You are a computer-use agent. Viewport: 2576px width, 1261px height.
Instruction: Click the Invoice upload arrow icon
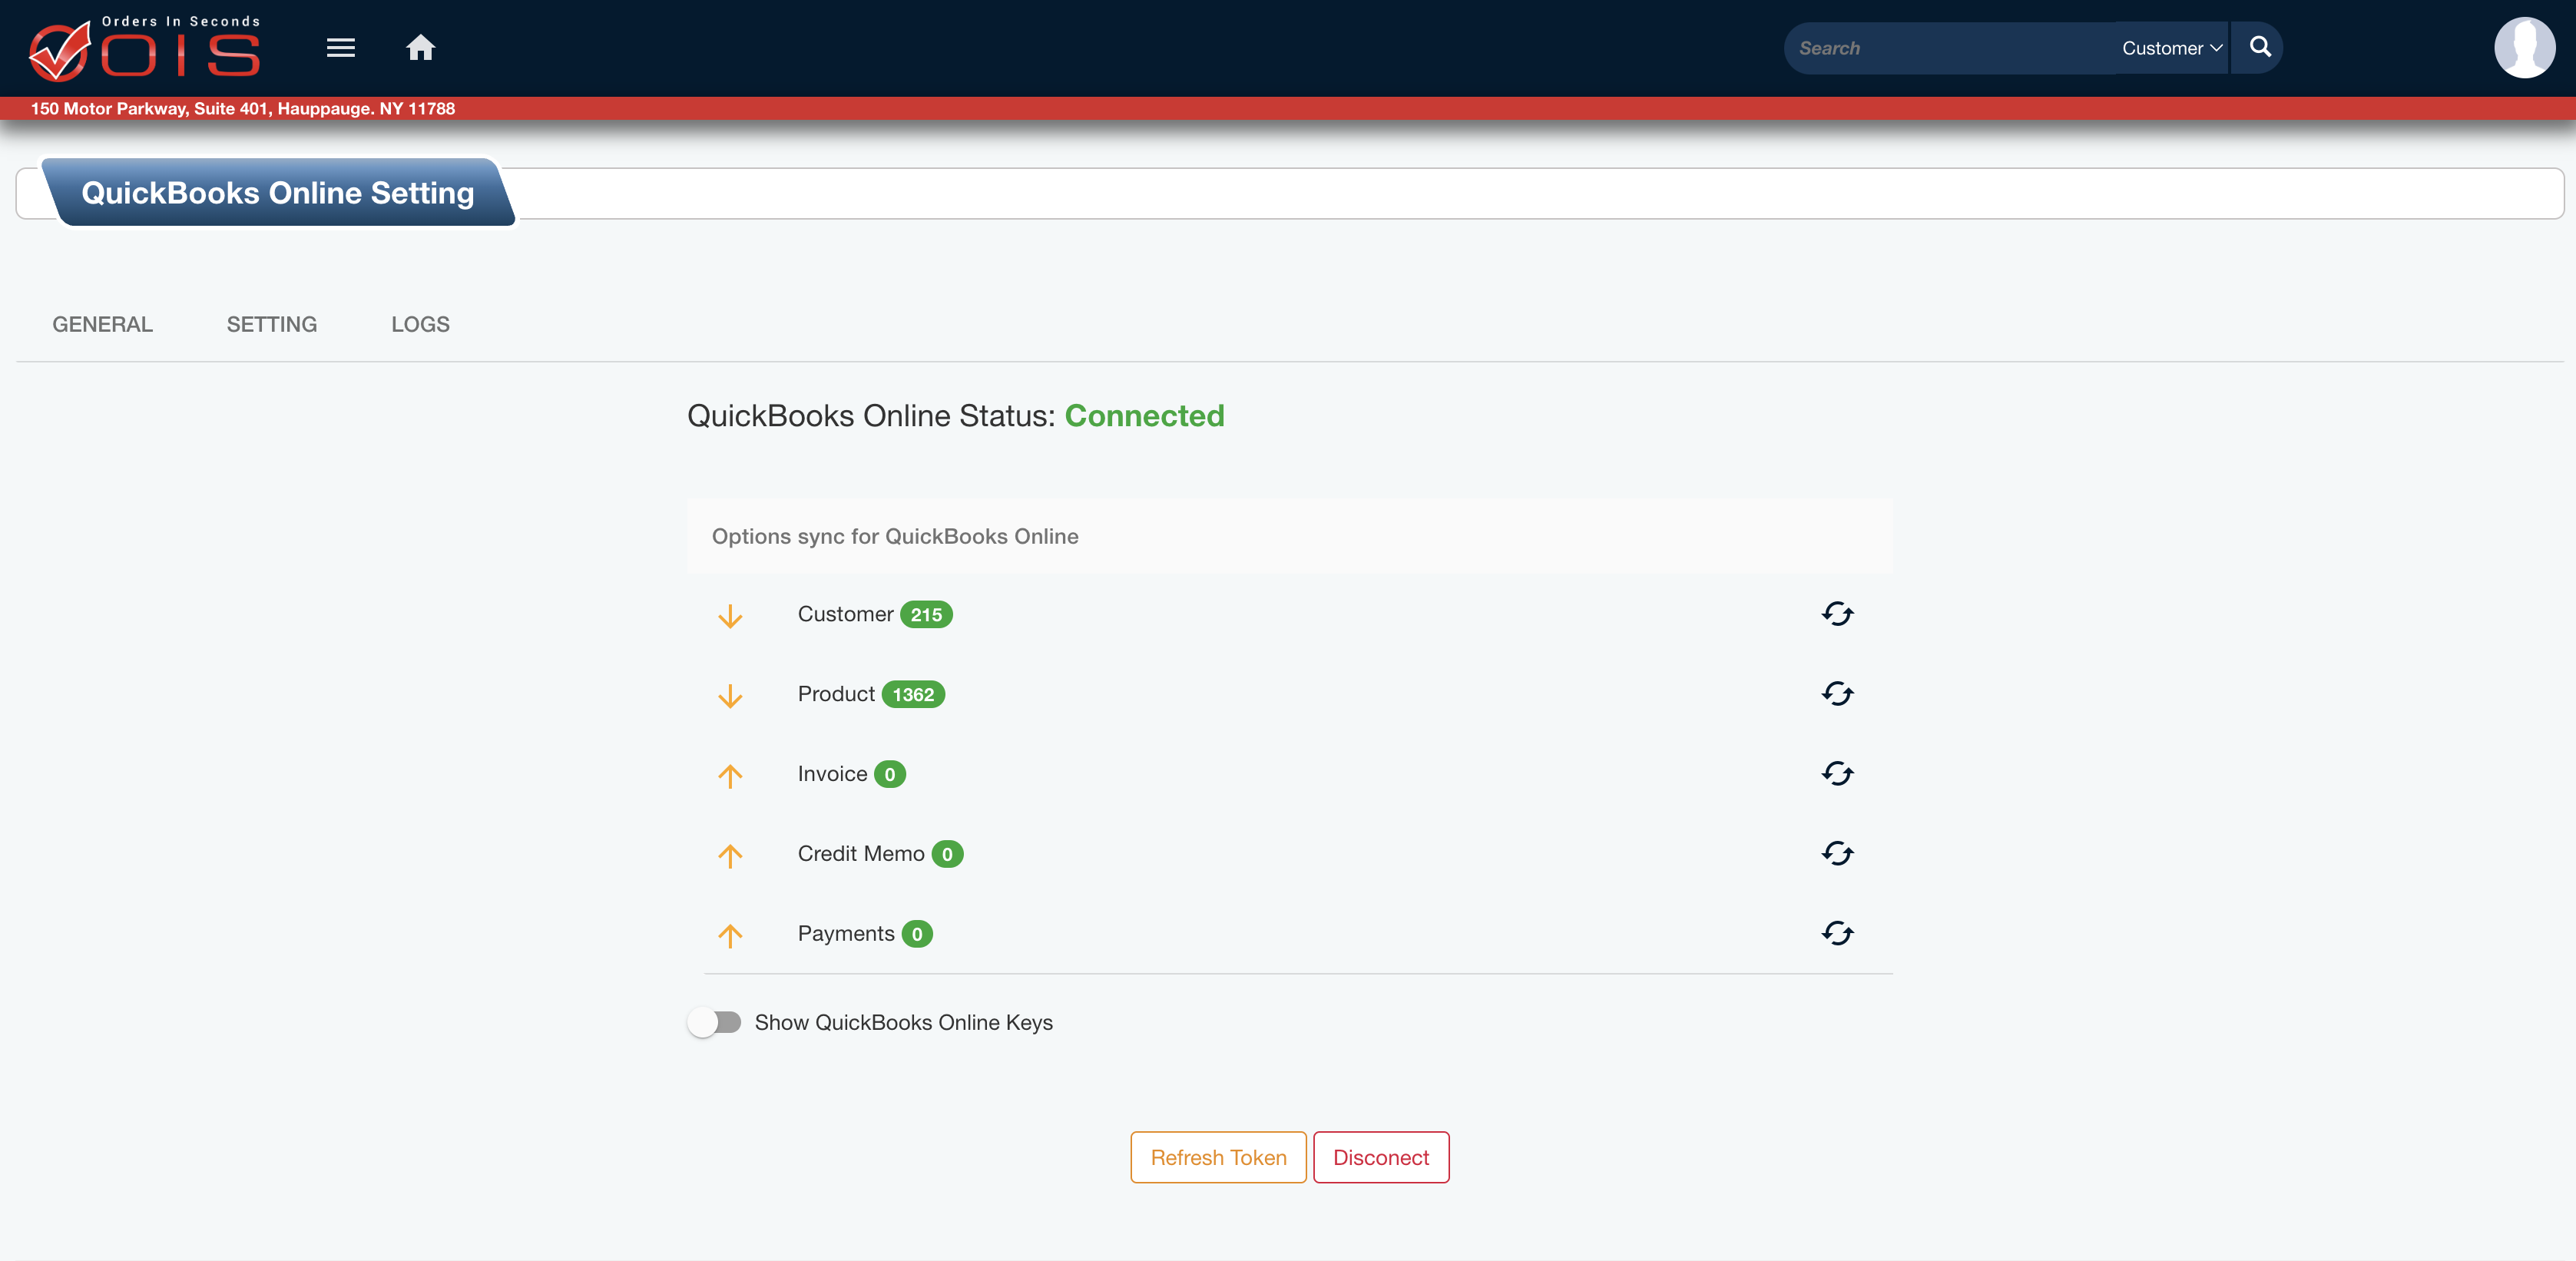(730, 776)
